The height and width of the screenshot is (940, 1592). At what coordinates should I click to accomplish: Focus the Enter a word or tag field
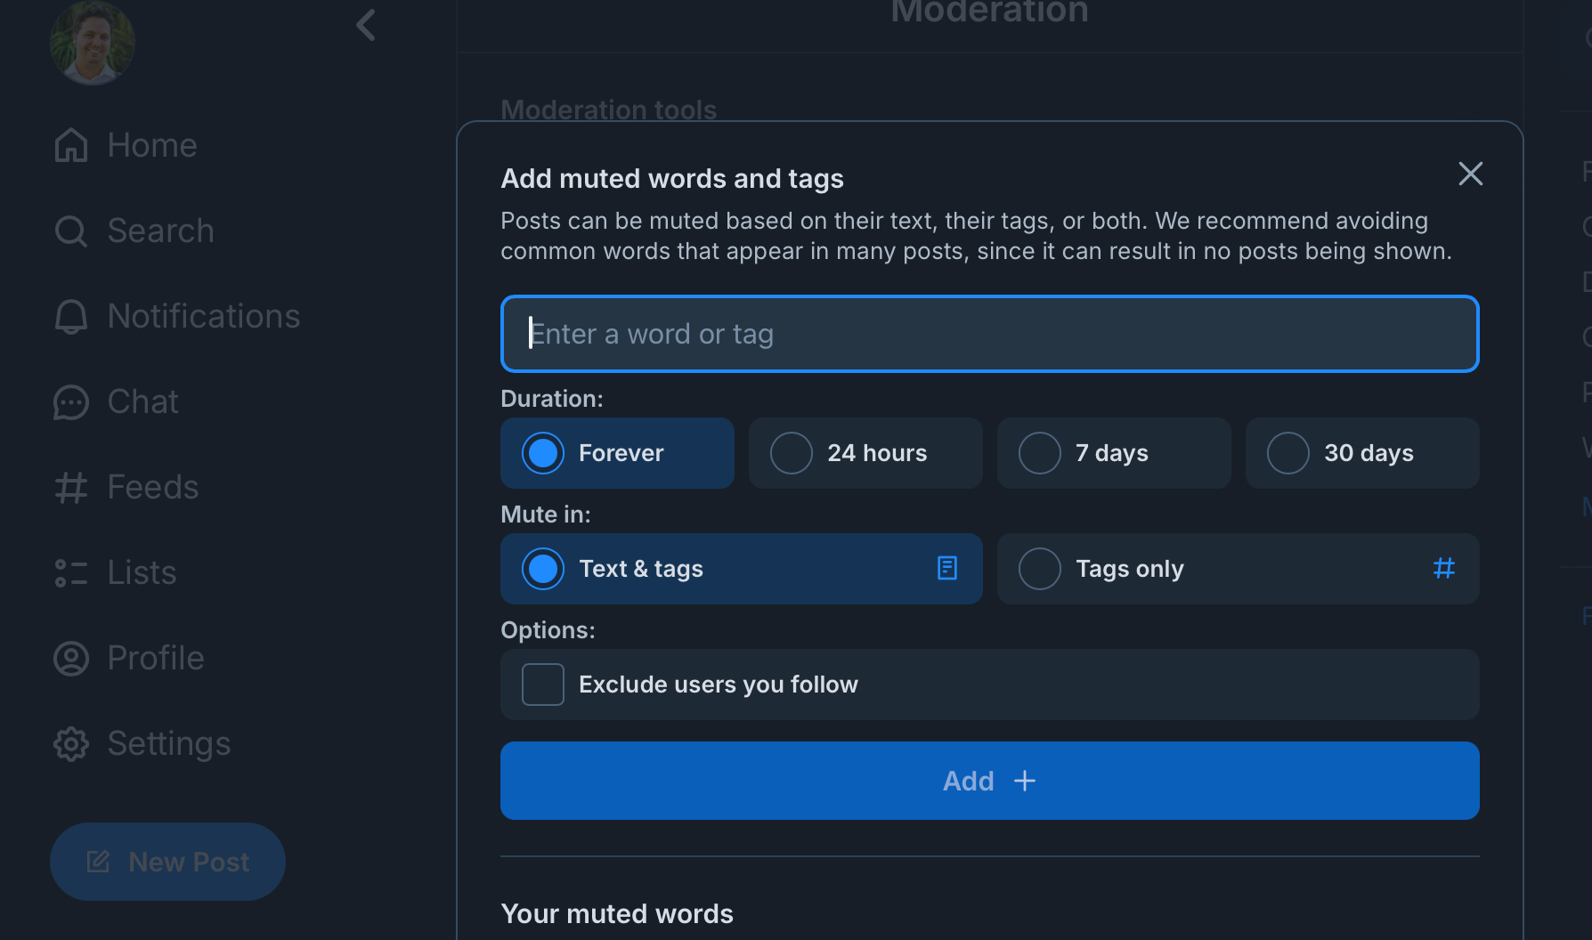[988, 334]
